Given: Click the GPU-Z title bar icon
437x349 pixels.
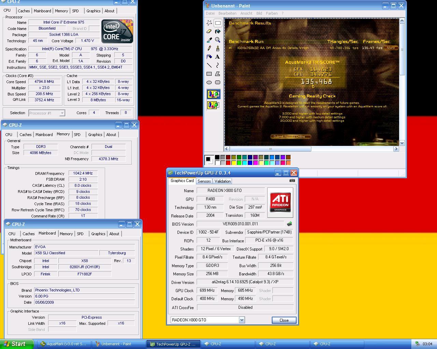Looking at the screenshot, I should (x=170, y=173).
